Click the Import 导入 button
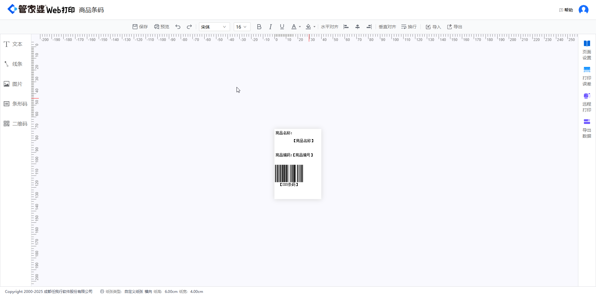Image resolution: width=596 pixels, height=296 pixels. point(433,27)
